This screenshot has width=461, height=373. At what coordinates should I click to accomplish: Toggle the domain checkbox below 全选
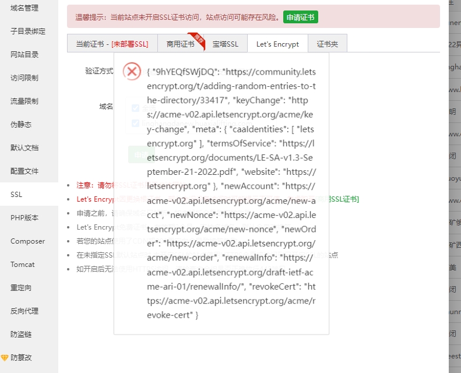pos(136,123)
